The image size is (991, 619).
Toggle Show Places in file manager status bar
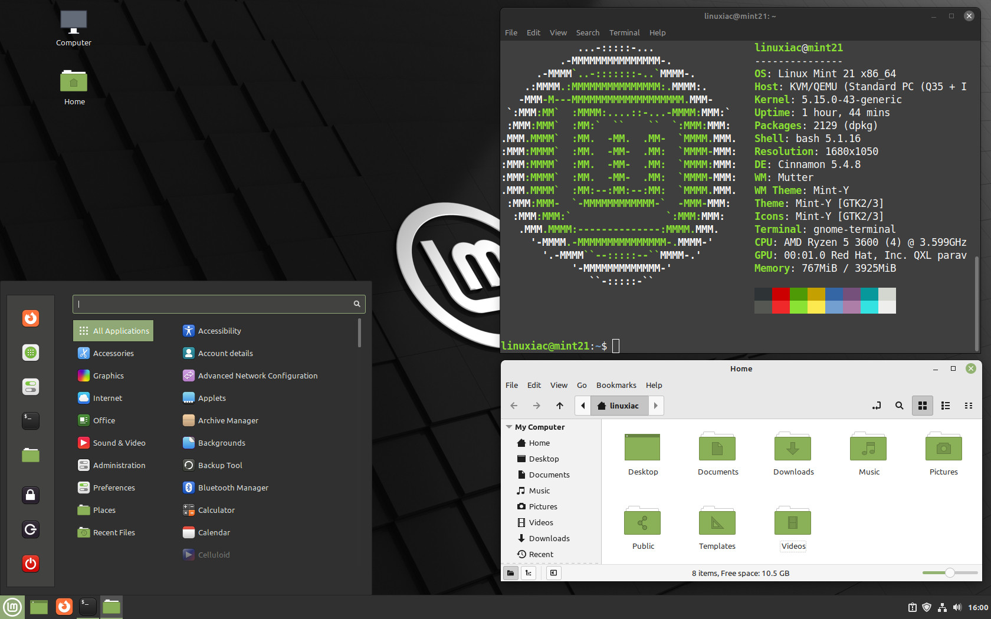click(511, 572)
